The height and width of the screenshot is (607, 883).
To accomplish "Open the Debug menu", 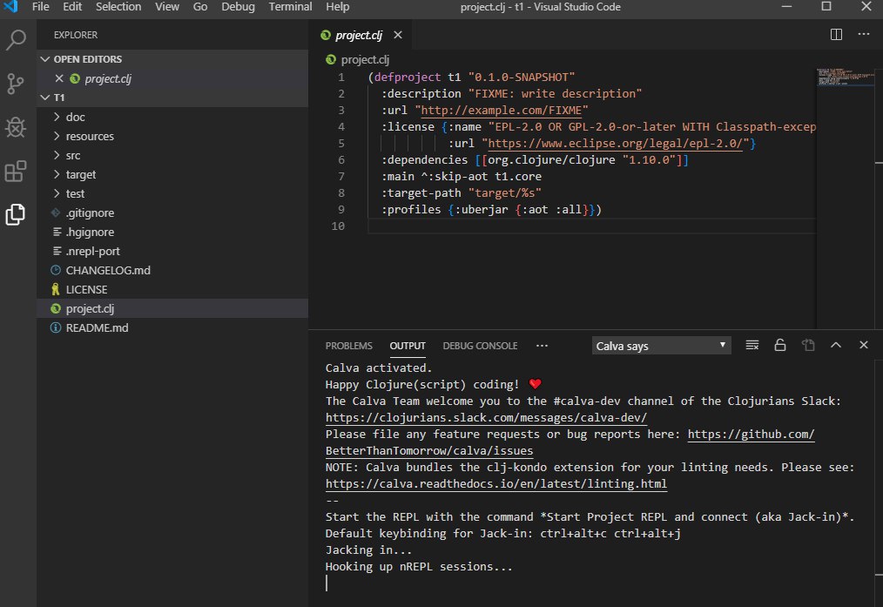I will click(x=238, y=7).
